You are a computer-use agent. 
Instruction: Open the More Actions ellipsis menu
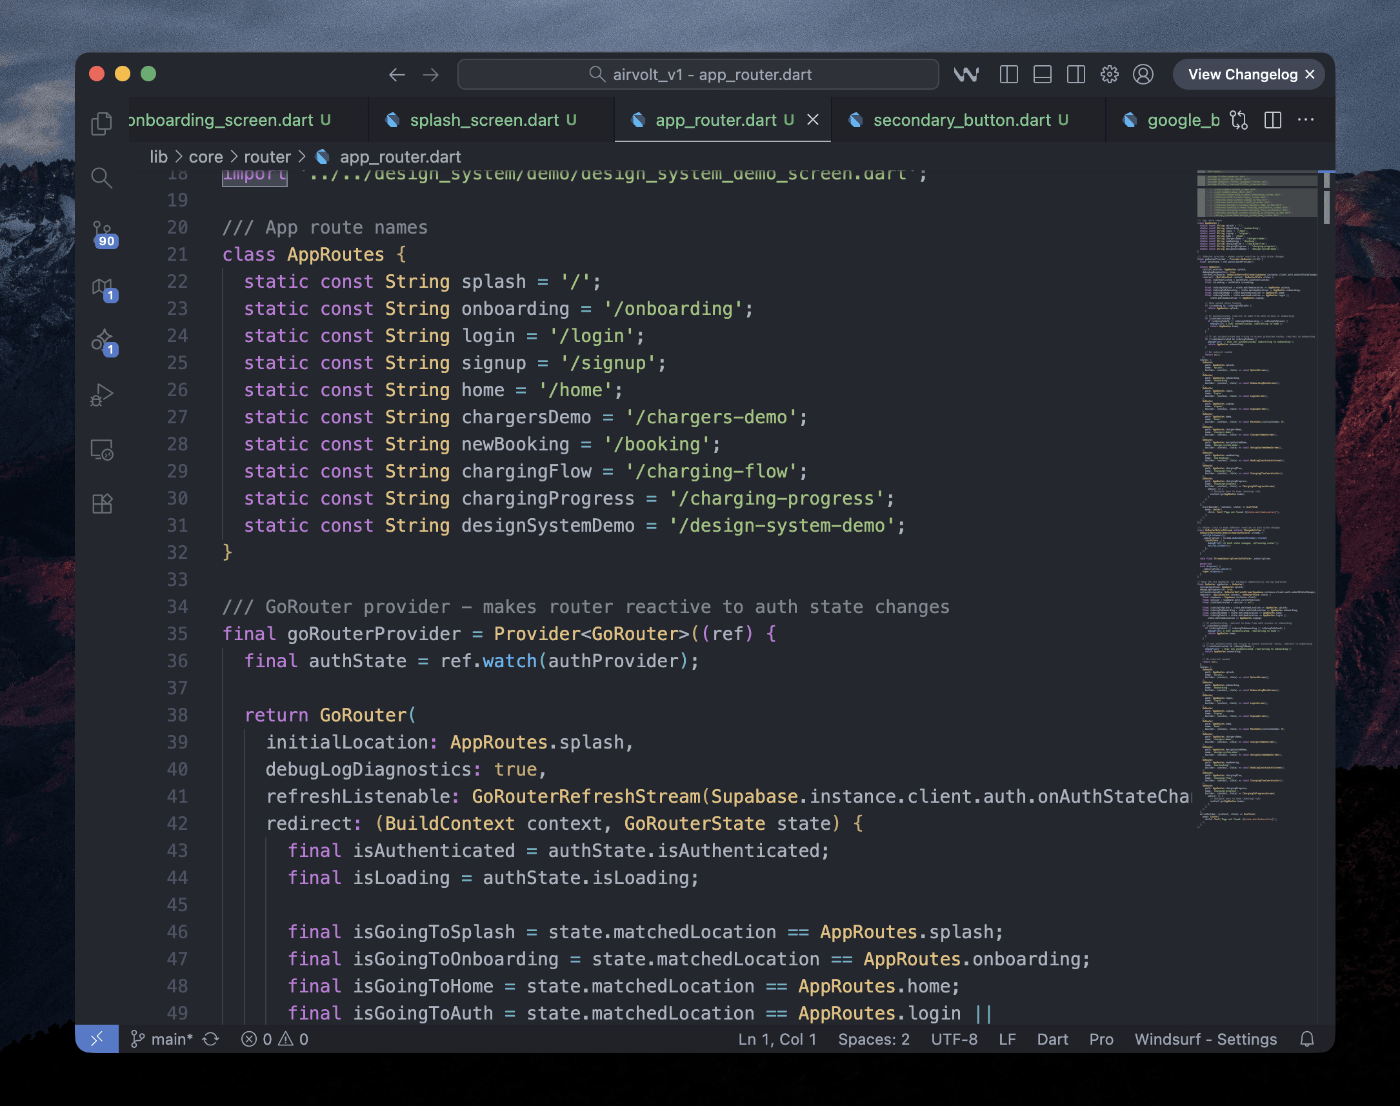pos(1306,120)
